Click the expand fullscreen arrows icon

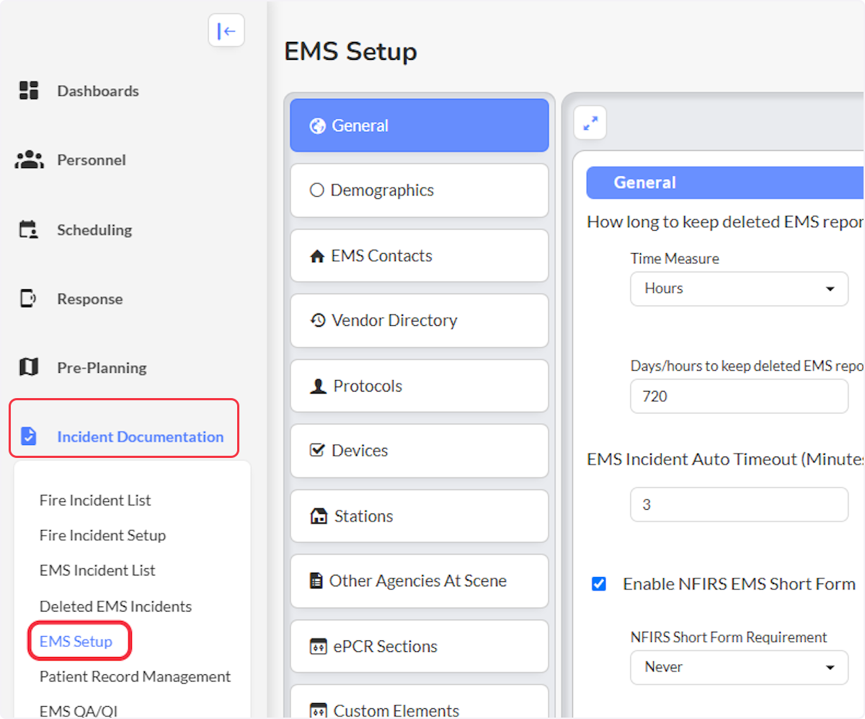tap(590, 123)
